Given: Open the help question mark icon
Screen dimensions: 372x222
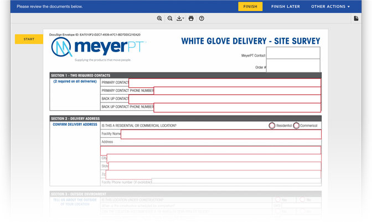Looking at the screenshot, I should (201, 18).
